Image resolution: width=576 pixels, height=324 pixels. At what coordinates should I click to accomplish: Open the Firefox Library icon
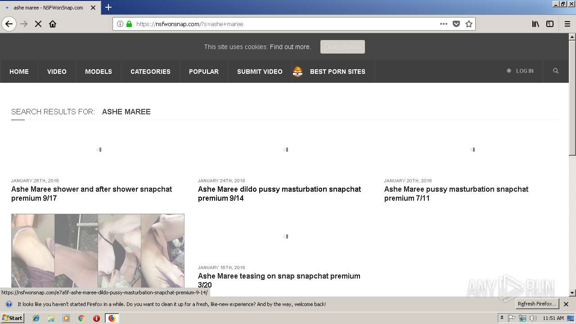(535, 24)
